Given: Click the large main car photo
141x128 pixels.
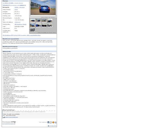Looking at the screenshot, I should (x=43, y=7).
